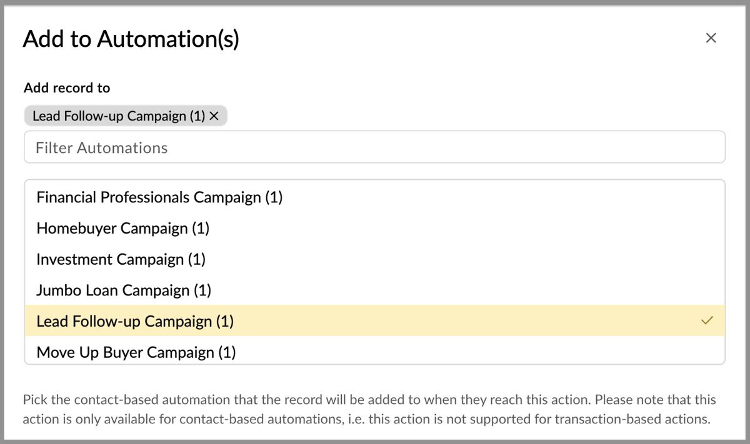
Task: Choose Homebuyer Campaign (1) from list
Action: tap(374, 229)
